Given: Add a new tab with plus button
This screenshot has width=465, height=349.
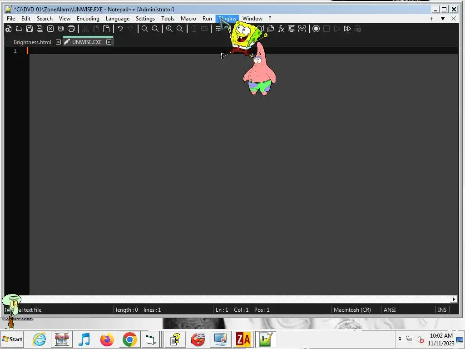Looking at the screenshot, I should (431, 19).
